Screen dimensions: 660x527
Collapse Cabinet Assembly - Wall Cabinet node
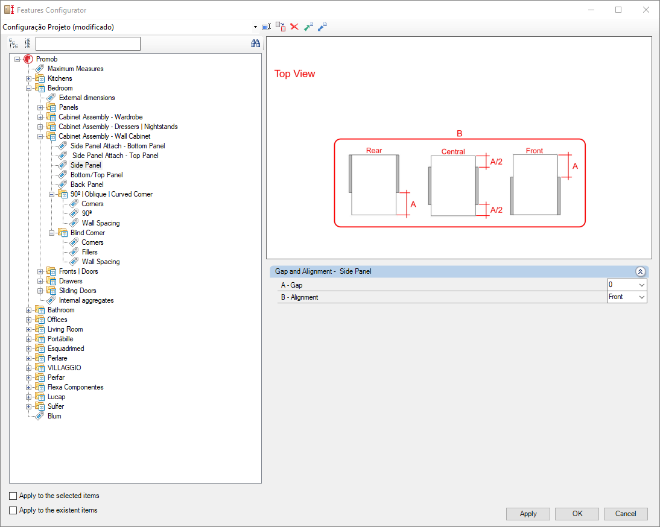pyautogui.click(x=40, y=136)
